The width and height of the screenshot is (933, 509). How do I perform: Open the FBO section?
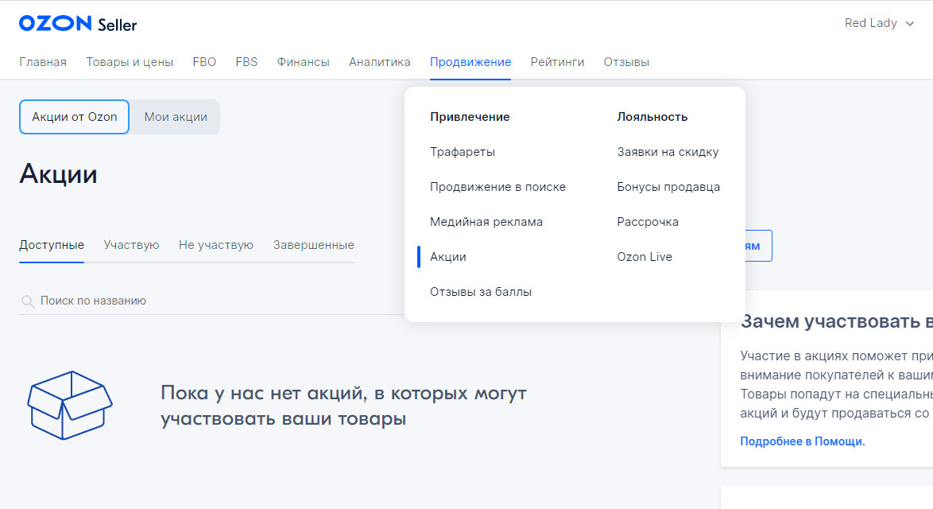(204, 62)
